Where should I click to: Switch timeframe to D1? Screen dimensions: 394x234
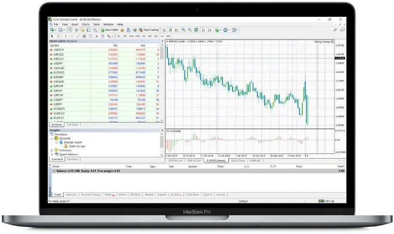coord(156,36)
